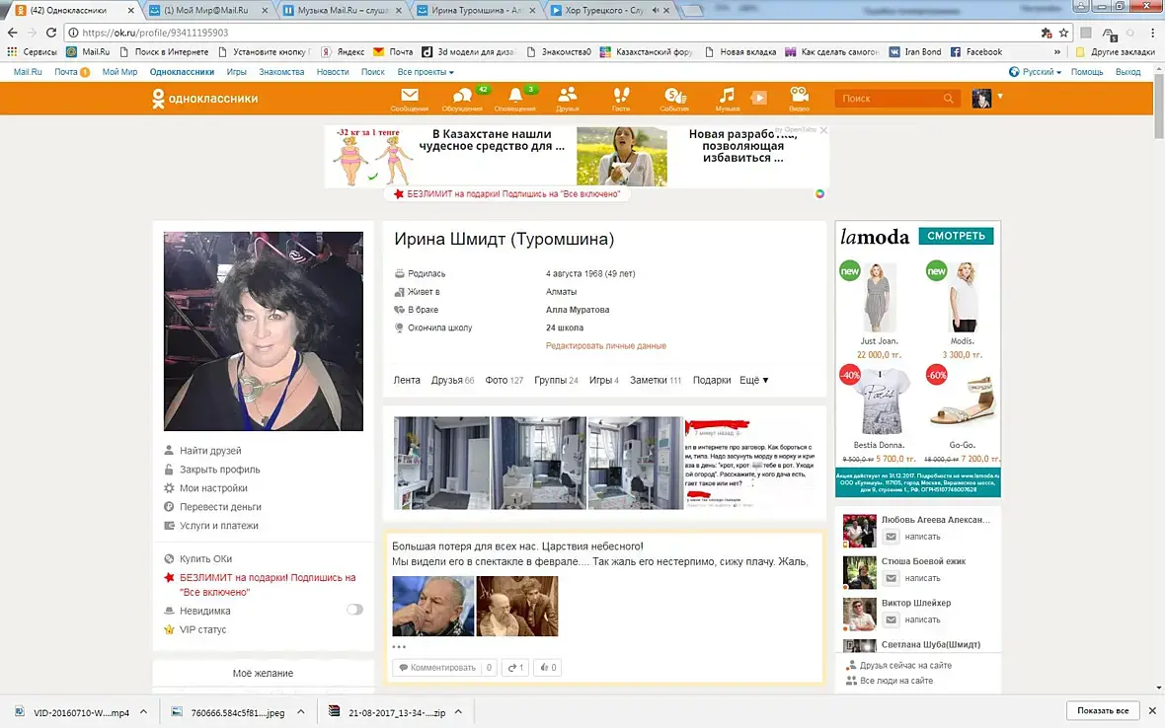Viewport: 1165px width, 728px height.
Task: Click написать for Любовь Агеева
Action: [921, 537]
